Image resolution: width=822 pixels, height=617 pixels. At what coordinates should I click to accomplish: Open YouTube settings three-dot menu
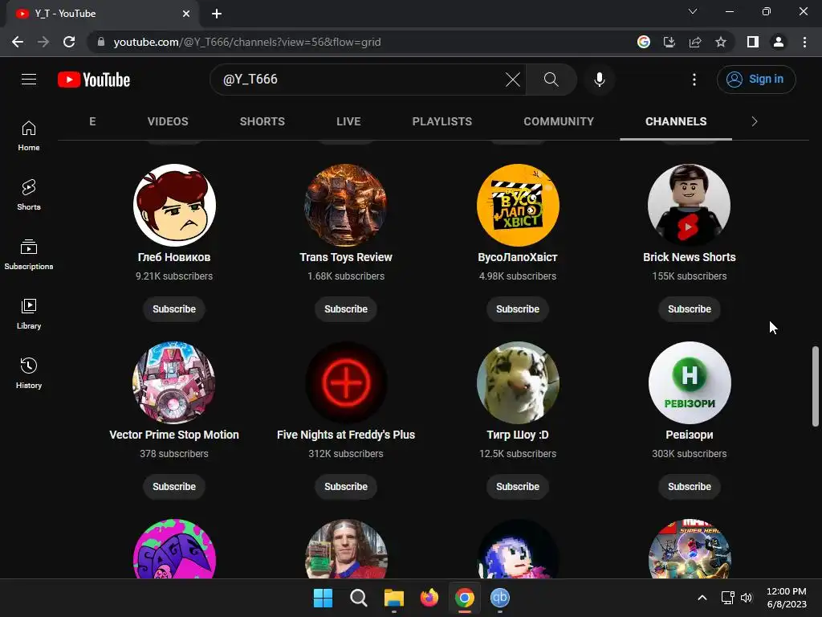tap(694, 80)
